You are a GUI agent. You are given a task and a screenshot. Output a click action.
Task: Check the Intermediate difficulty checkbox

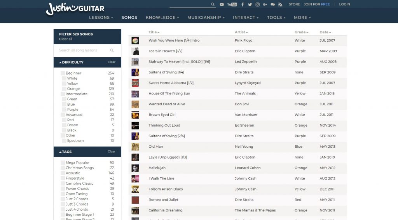(63, 94)
